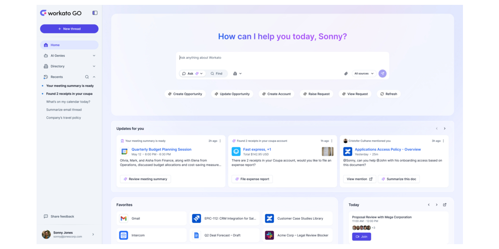Screen dimensions: 499x249
Task: Open 'What's on my calendar today?' thread
Action: (68, 102)
